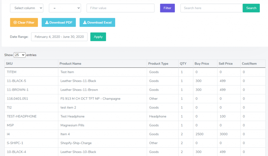Click the green Search button
This screenshot has height=156, width=268.
click(x=251, y=8)
